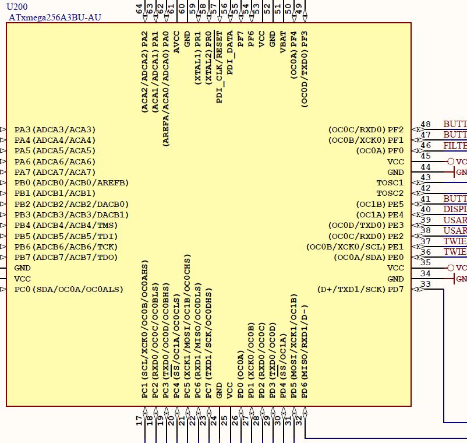Click the (OC0C/RXD0) PF2 pin label

[366, 129]
